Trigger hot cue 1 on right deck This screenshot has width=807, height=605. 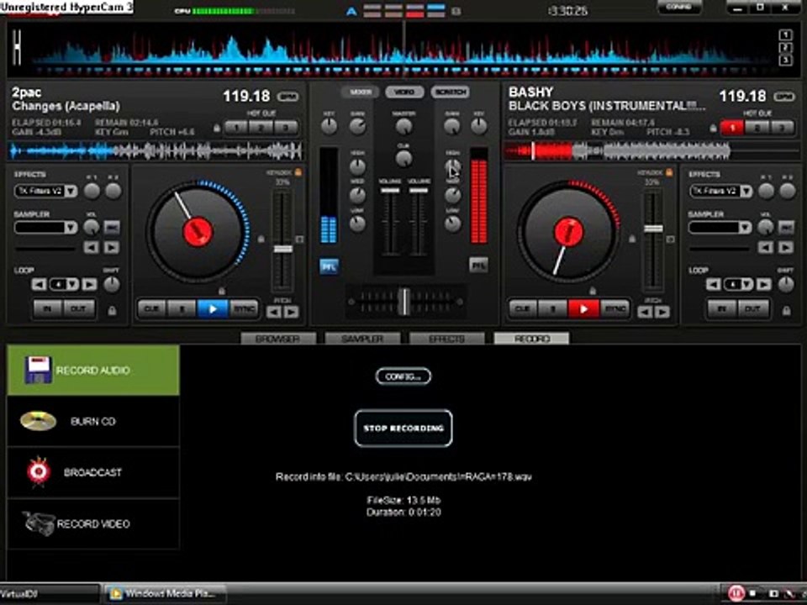tap(732, 127)
